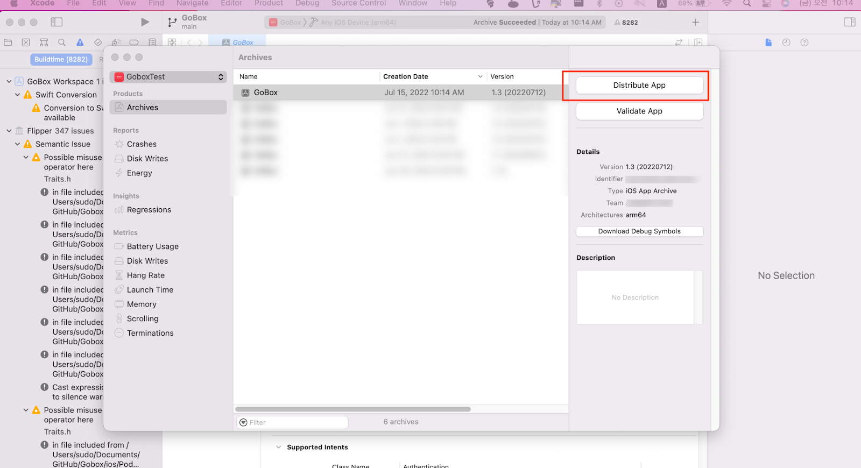This screenshot has width=861, height=468.
Task: Click the Wi-Fi icon in the menu bar
Action: click(726, 3)
